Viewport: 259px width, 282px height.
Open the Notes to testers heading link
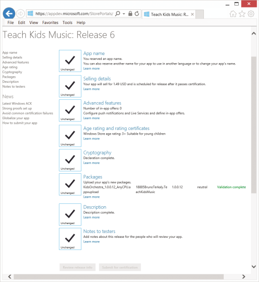[x=99, y=232]
